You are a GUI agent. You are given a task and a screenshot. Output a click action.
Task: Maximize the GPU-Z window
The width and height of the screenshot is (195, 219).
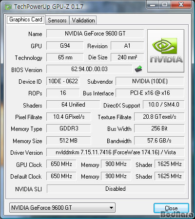(x=164, y=5)
